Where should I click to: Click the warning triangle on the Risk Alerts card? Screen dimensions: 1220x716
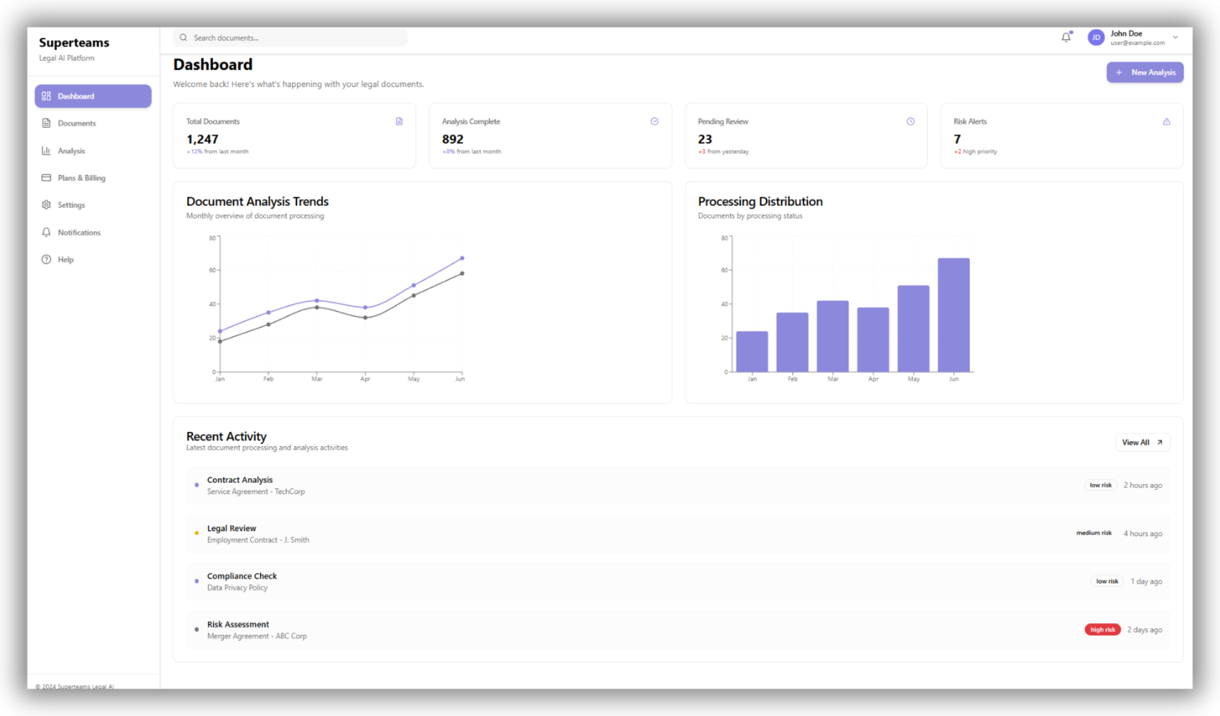coord(1167,122)
